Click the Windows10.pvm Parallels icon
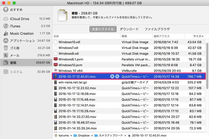Image resolution: width=209 pixels, height=139 pixels. [56, 65]
